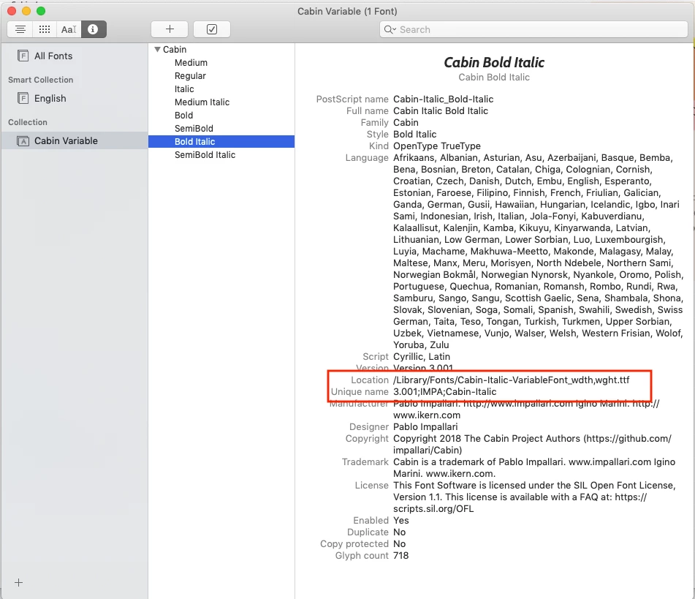This screenshot has width=695, height=599.
Task: Click Enabled value Yes
Action: (401, 521)
